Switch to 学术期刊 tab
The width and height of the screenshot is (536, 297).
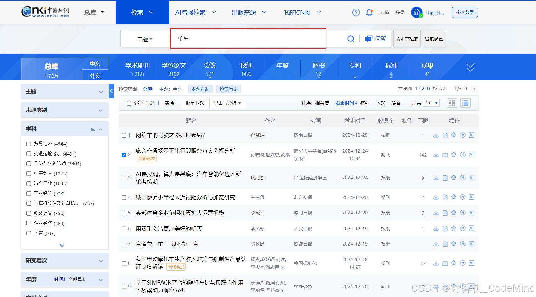[x=138, y=69]
